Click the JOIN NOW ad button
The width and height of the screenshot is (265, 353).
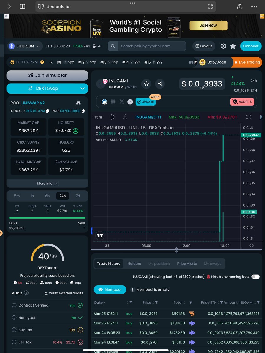tap(208, 26)
